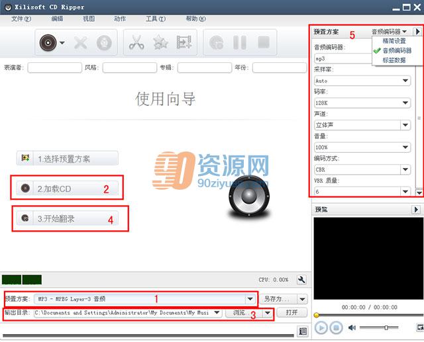
Task: Click wizard step 3.开始翻录
Action: 68,218
